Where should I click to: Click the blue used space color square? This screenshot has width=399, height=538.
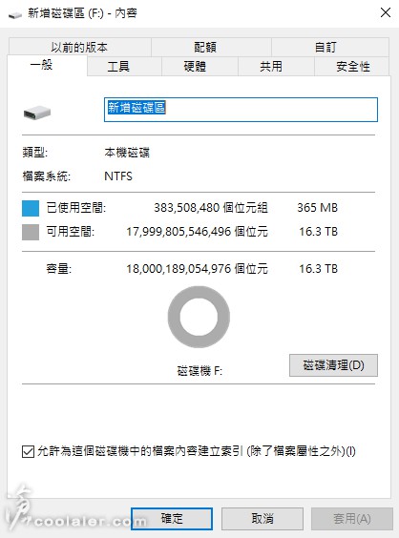tap(31, 208)
